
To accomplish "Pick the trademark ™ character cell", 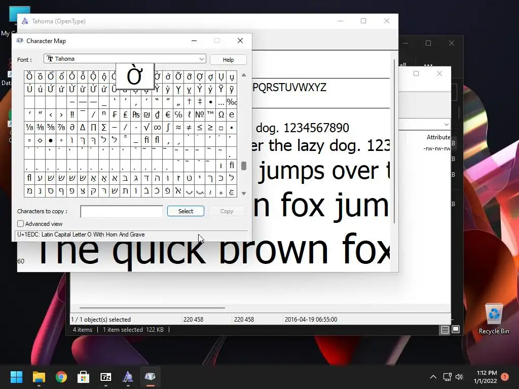I will click(x=210, y=114).
